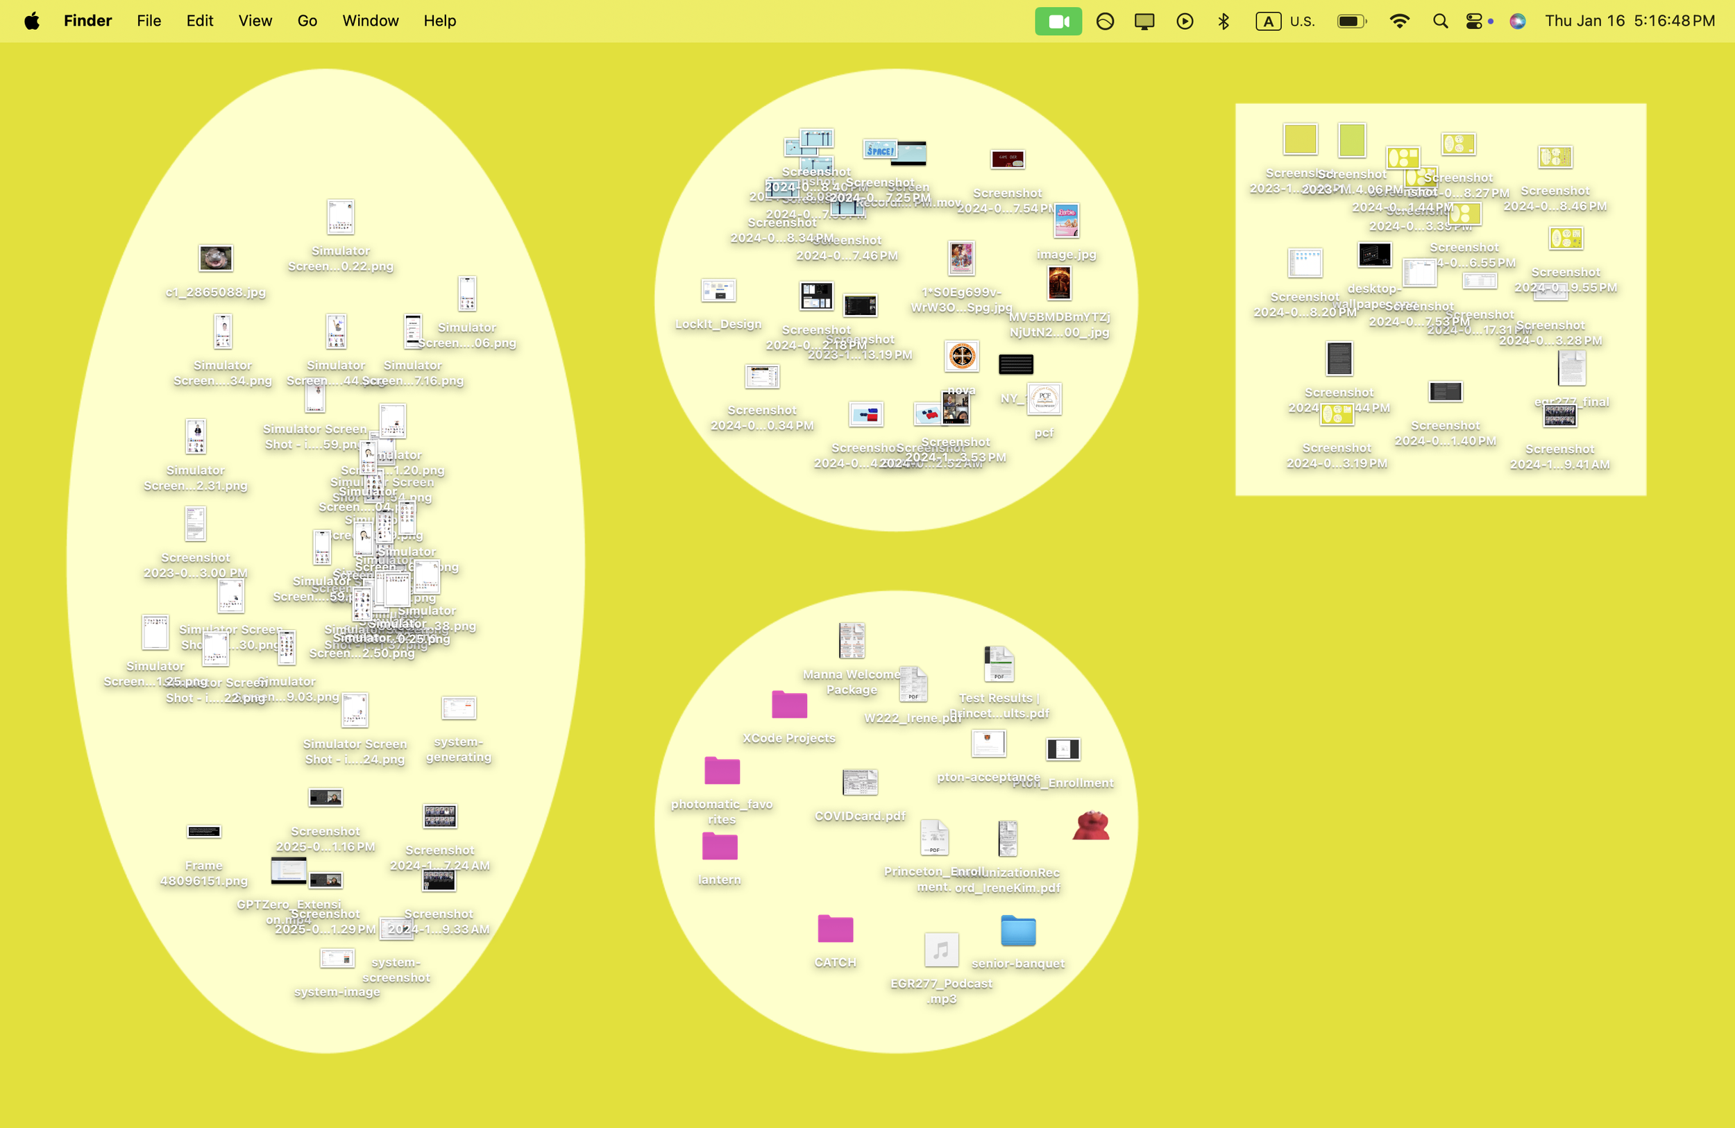Click the Bluetooth icon in menu bar
The height and width of the screenshot is (1128, 1735).
coord(1224,21)
